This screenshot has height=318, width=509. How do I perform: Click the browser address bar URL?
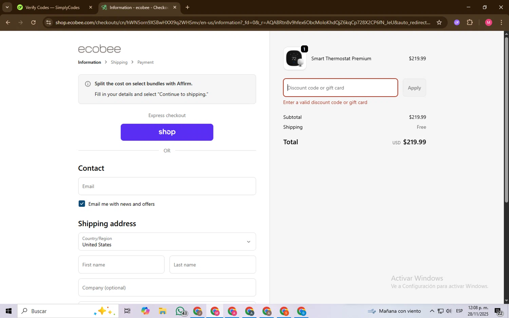pos(243,22)
